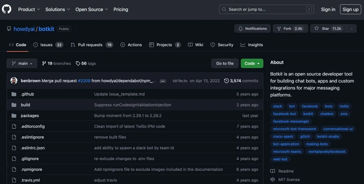Open the howdyai owner profile link
Image resolution: width=364 pixels, height=184 pixels.
pos(24,29)
